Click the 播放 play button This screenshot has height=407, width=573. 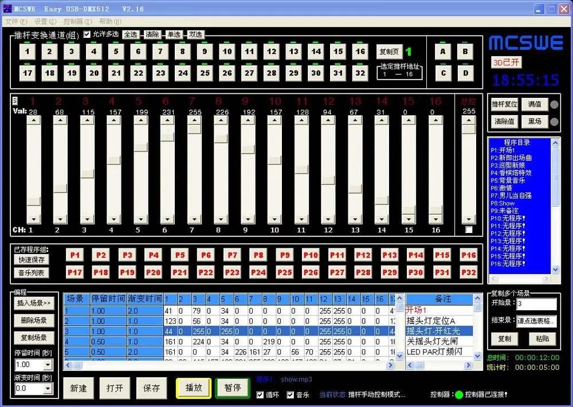point(194,388)
